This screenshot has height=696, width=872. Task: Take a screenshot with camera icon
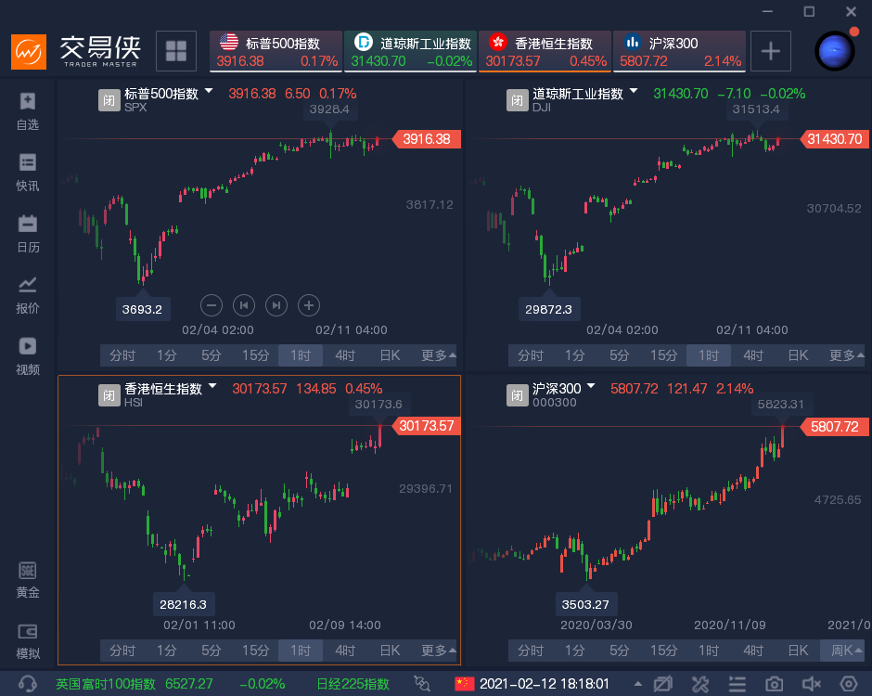click(774, 683)
